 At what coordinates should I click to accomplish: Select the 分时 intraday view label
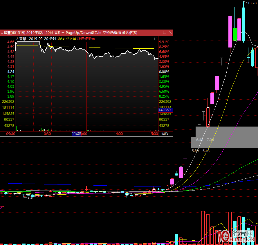click(53, 39)
